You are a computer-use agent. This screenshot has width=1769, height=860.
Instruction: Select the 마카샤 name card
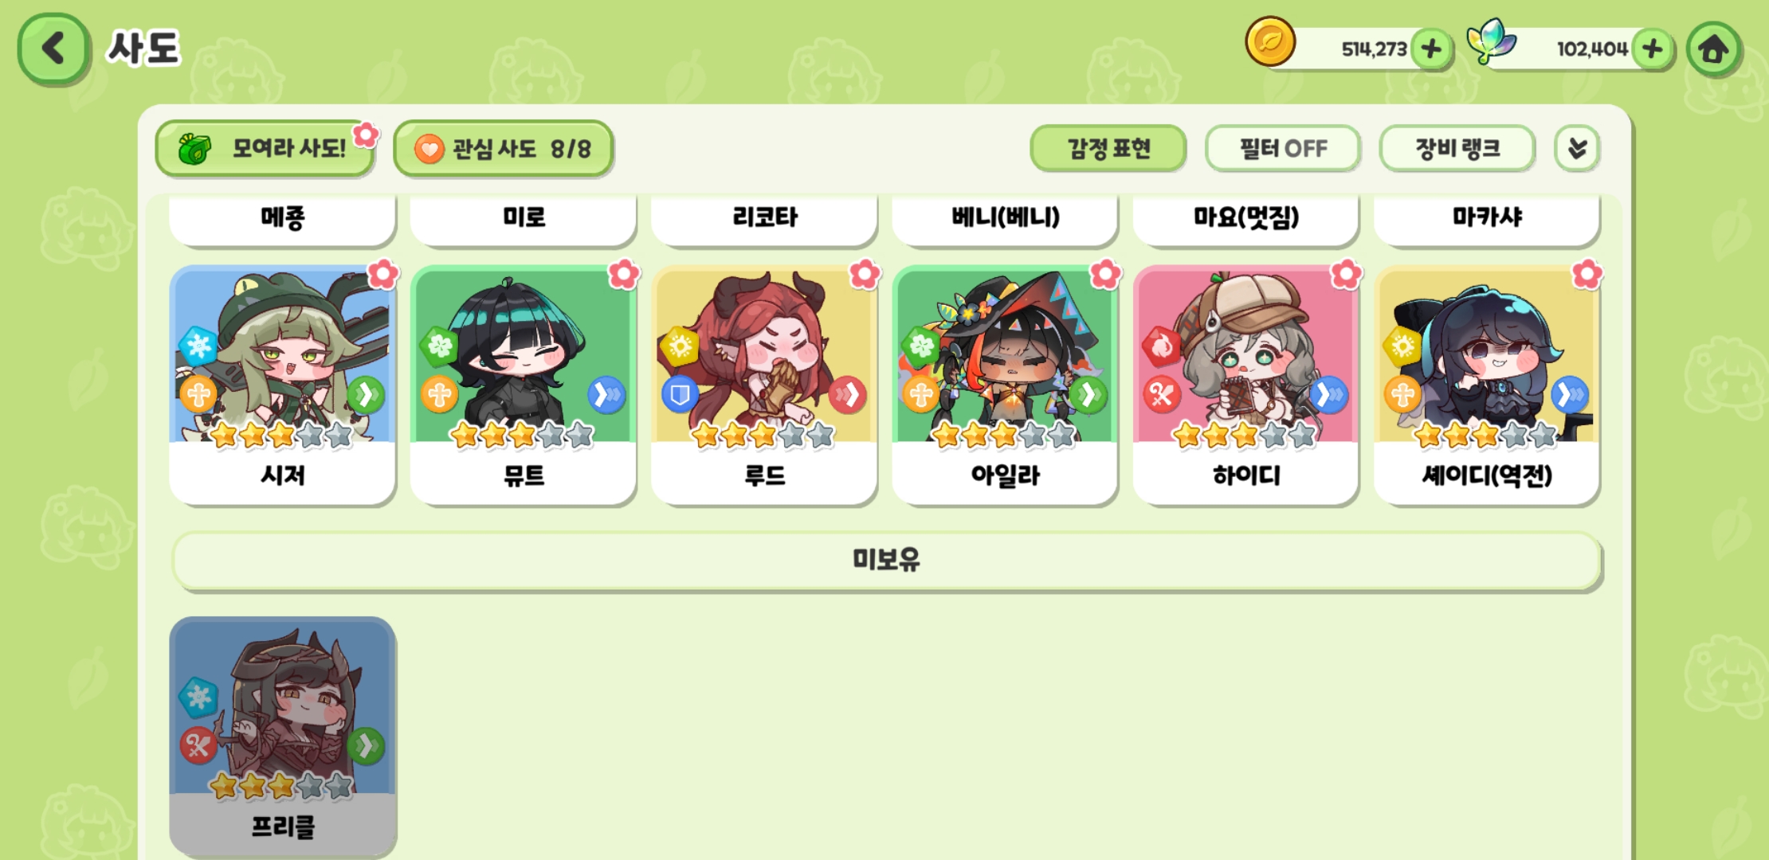click(x=1487, y=217)
